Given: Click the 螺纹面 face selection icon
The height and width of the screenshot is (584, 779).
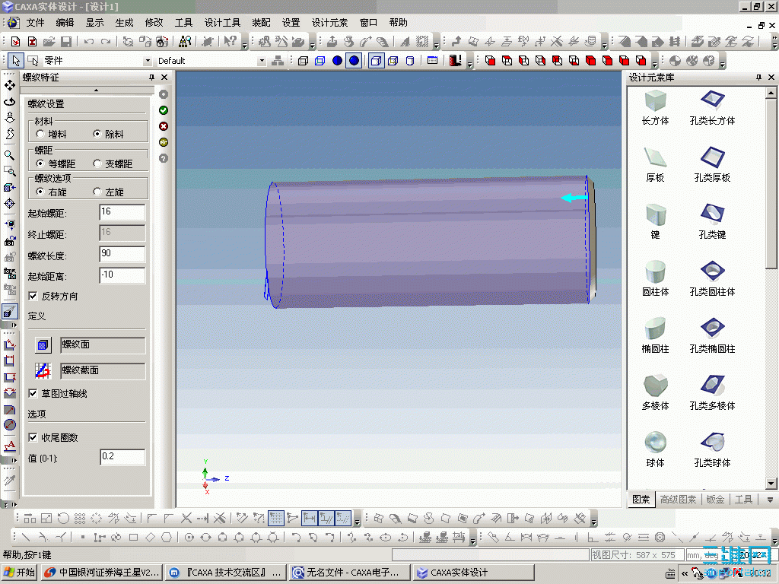Looking at the screenshot, I should pyautogui.click(x=43, y=344).
